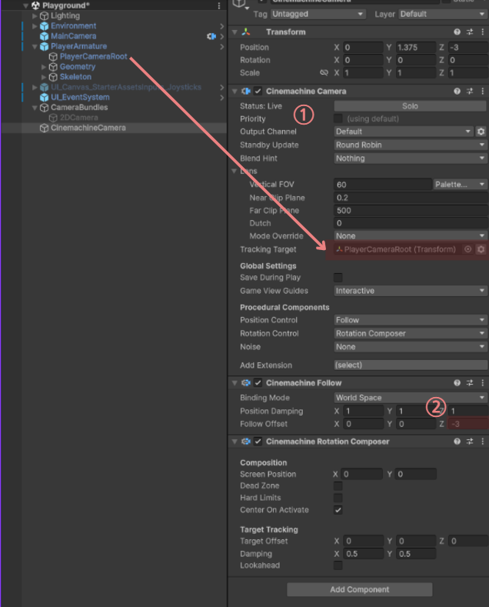The image size is (489, 607).
Task: Click the Vertical FOV value field
Action: pos(383,185)
